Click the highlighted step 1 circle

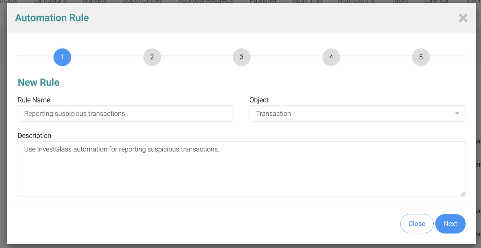click(x=62, y=57)
